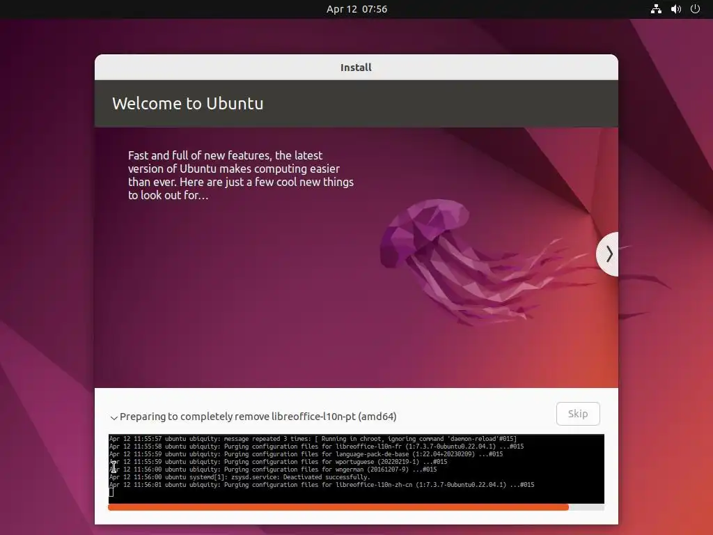The image size is (713, 535).
Task: Click log line mentioning language-pack-de-base
Action: [306, 454]
